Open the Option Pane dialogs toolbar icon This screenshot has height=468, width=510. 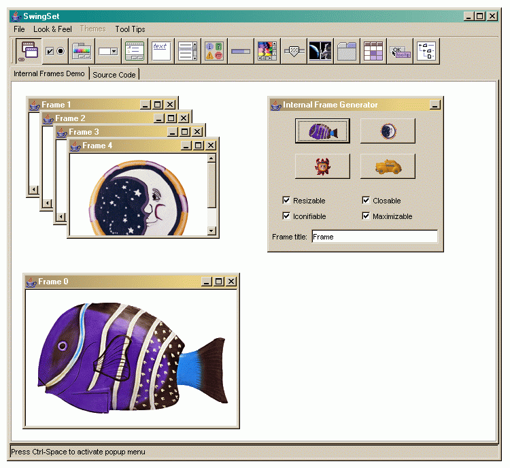214,51
